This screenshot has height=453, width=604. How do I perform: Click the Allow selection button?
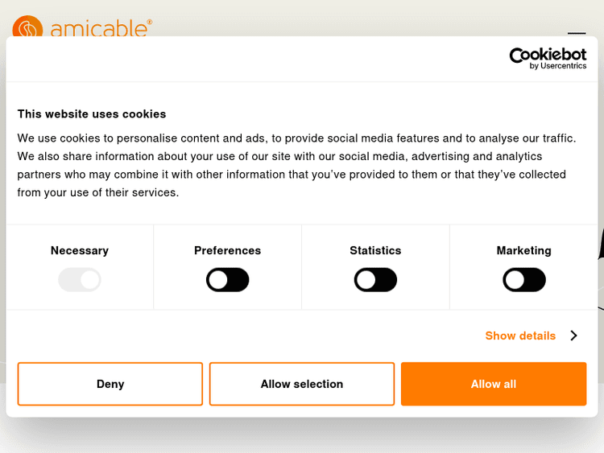(x=302, y=384)
